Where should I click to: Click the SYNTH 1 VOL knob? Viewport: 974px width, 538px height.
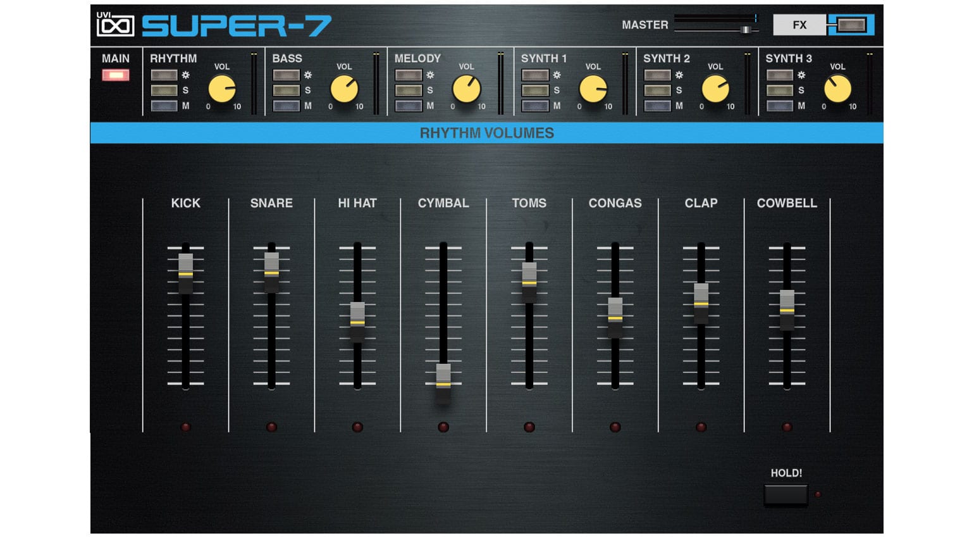[x=593, y=89]
